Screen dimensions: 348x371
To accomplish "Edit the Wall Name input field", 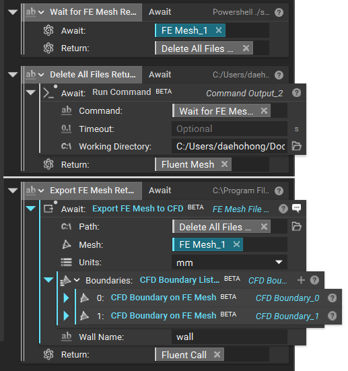I will (x=230, y=337).
